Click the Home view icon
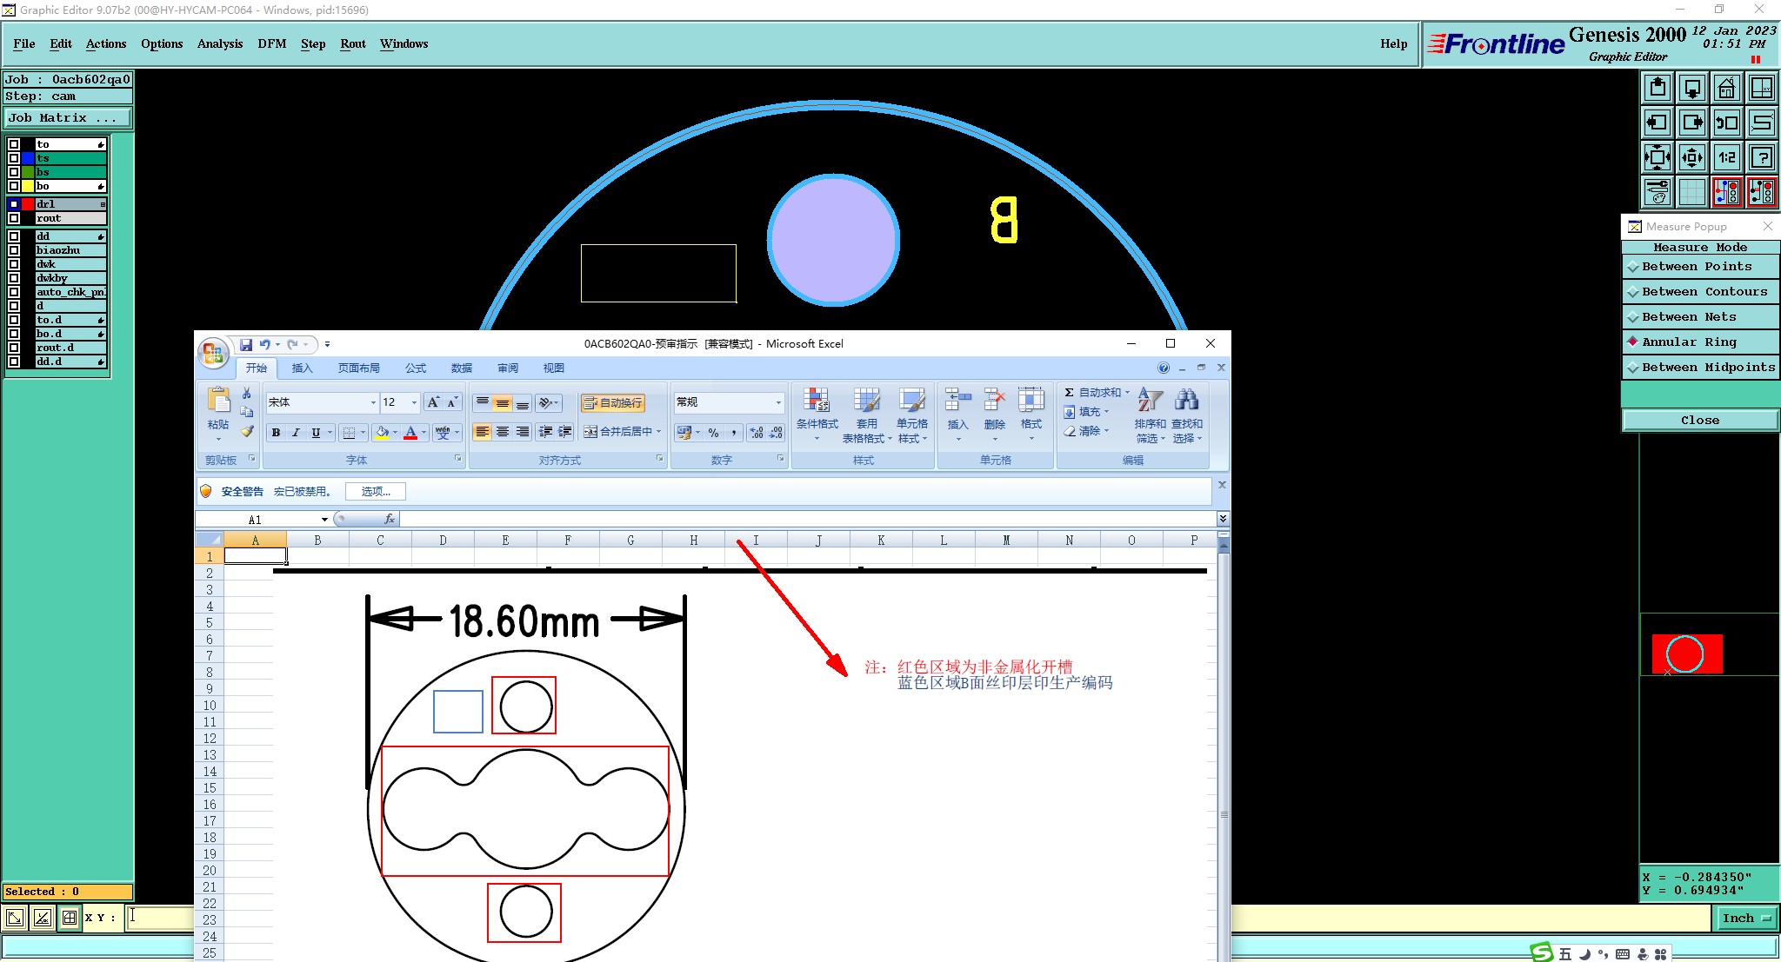The width and height of the screenshot is (1781, 962). (x=1726, y=88)
